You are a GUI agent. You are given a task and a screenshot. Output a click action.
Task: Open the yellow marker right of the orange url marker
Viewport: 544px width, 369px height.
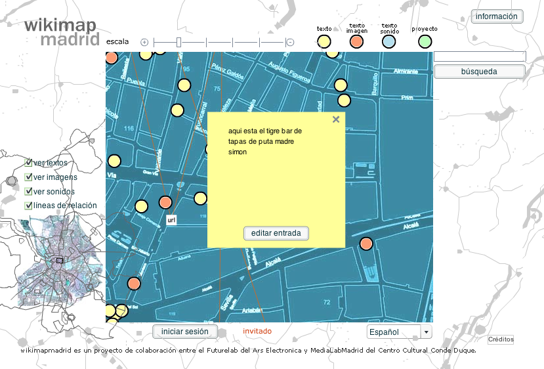pos(200,198)
